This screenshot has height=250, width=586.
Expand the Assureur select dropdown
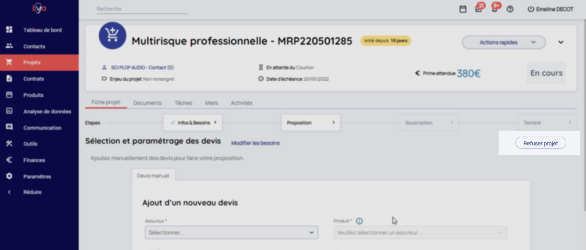click(231, 232)
